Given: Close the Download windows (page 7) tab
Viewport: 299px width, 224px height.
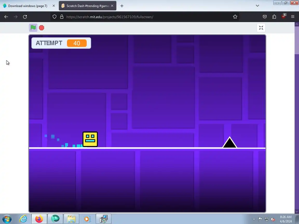Looking at the screenshot, I should point(54,6).
